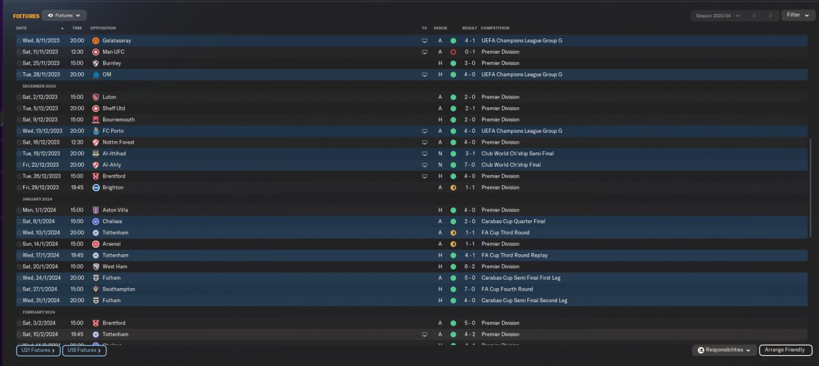Click the Galatasaray club badge icon
This screenshot has height=366, width=819.
[95, 41]
